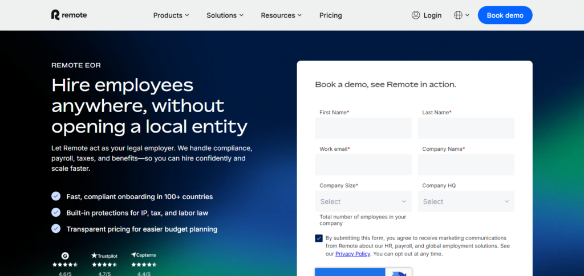Click the Login user profile icon
This screenshot has width=584, height=276.
coord(416,15)
